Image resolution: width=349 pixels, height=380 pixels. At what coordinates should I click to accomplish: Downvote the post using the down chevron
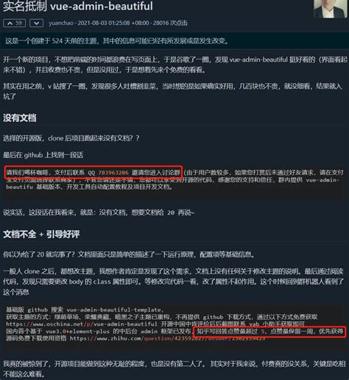(x=36, y=24)
